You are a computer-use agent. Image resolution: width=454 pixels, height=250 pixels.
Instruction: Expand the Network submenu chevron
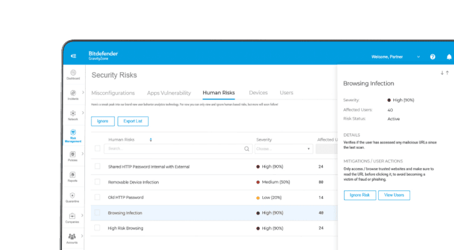(83, 113)
